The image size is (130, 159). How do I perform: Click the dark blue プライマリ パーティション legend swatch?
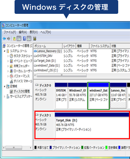tap(51, 147)
